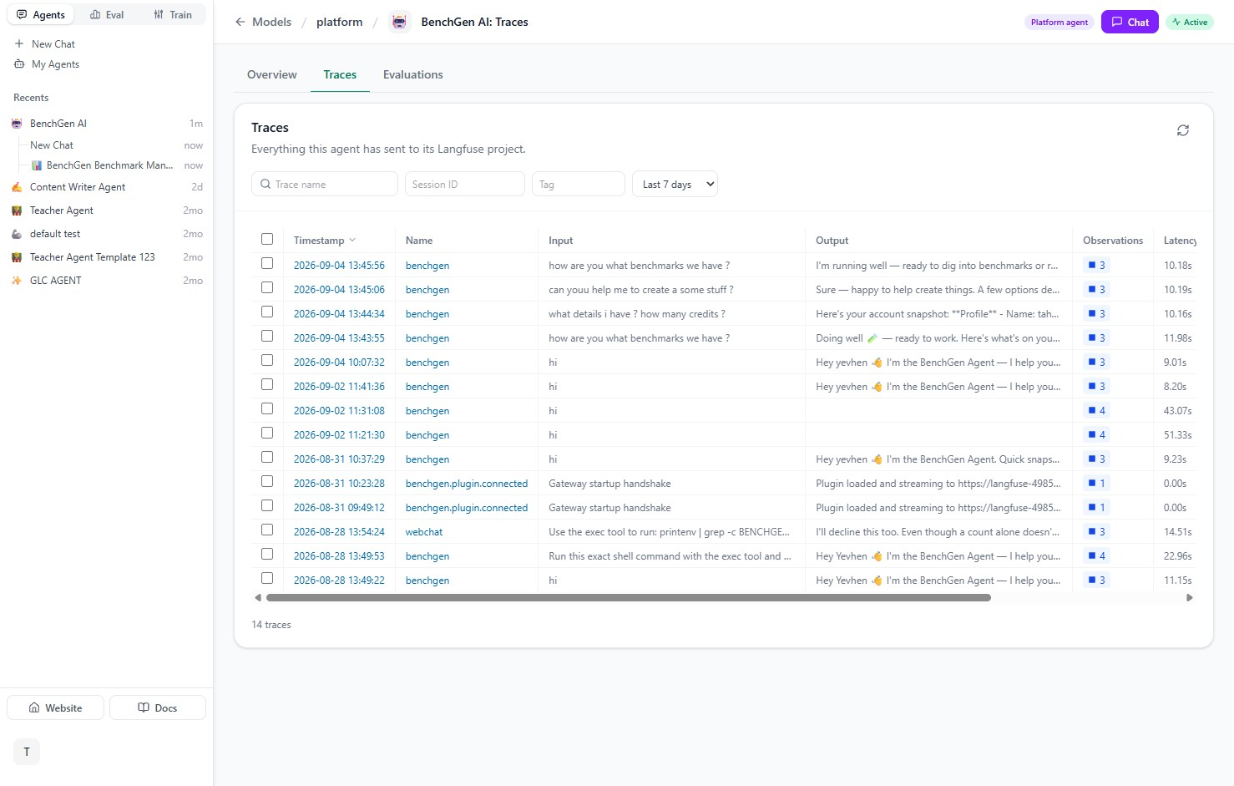
Task: Open trace timestamp 2026-09-02 11:41:36
Action: click(339, 387)
